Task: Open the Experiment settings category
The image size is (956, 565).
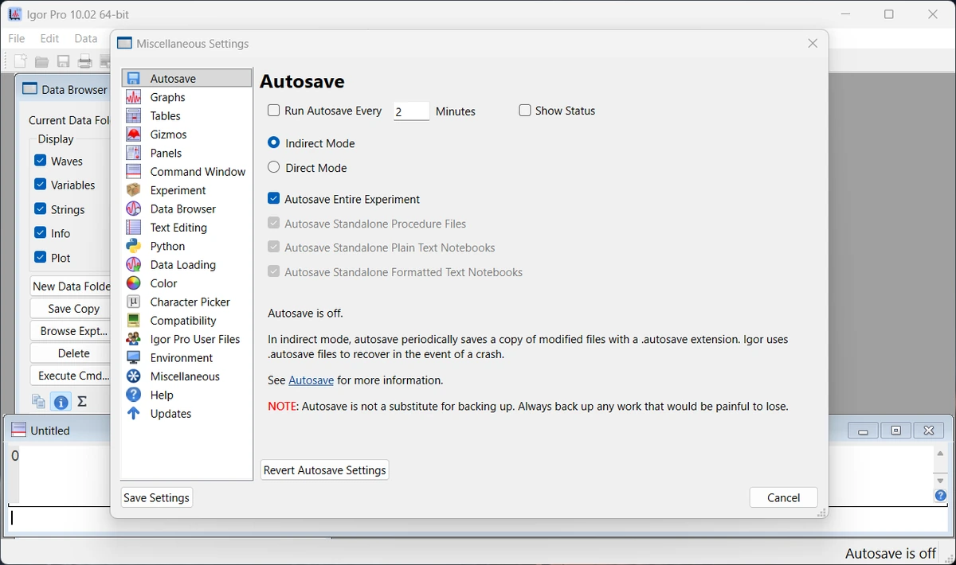Action: point(186,190)
